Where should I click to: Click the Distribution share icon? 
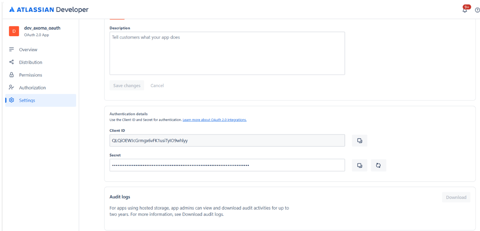coord(12,62)
